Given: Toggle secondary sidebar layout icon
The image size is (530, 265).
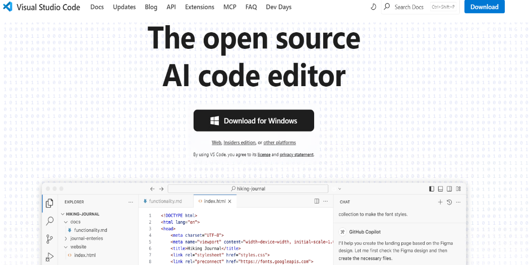Looking at the screenshot, I should (449, 189).
